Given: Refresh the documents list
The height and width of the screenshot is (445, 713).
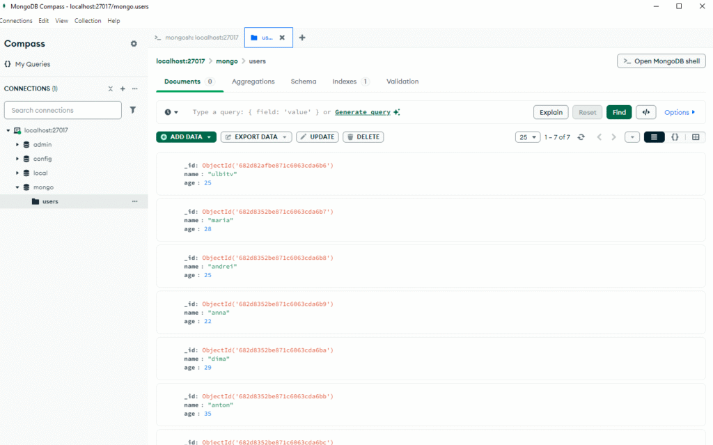Looking at the screenshot, I should [581, 137].
